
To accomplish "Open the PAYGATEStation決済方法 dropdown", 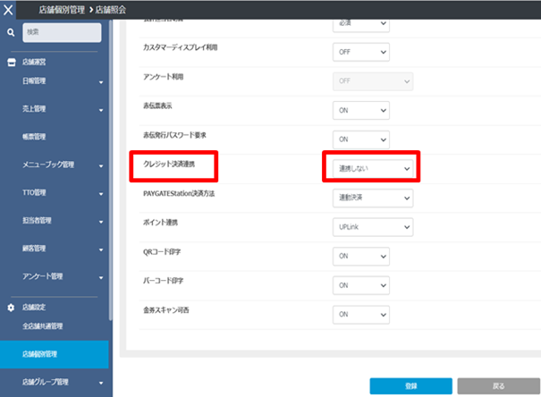I will tap(372, 196).
